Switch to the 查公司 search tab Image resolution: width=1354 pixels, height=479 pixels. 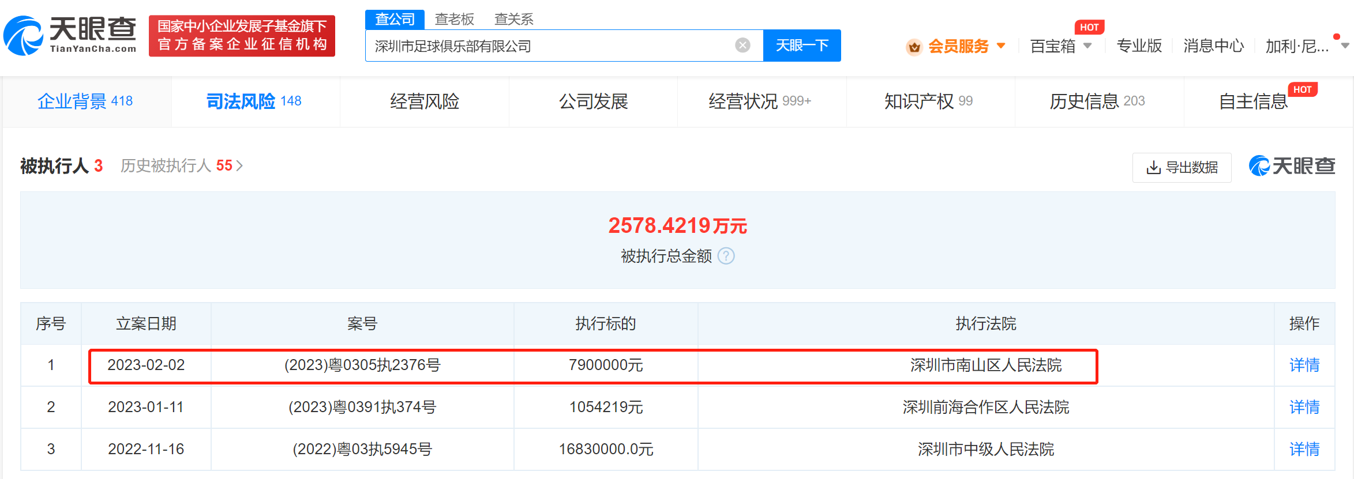point(395,19)
